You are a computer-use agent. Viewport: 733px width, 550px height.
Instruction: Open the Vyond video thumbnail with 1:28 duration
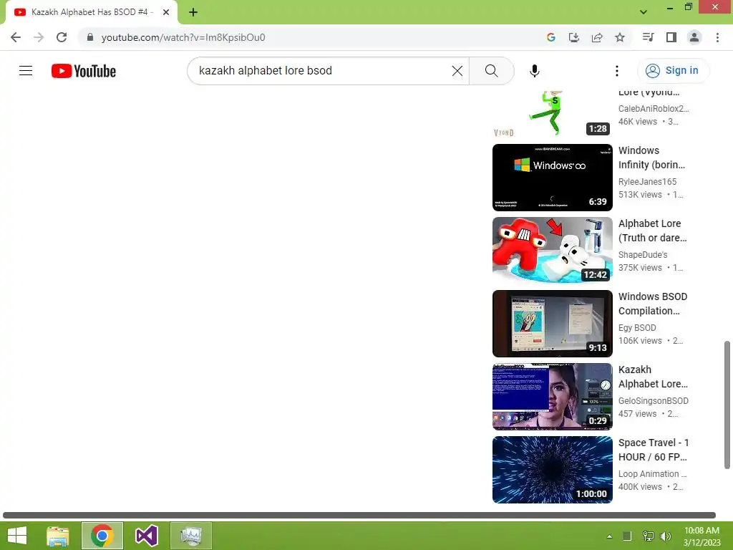tap(552, 114)
